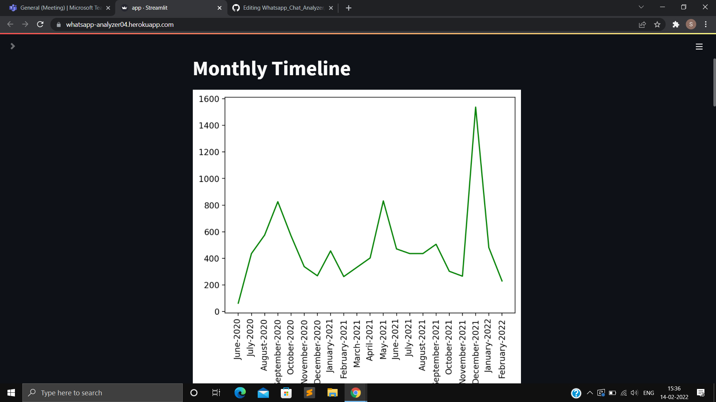The image size is (716, 402).
Task: Share the page using the share icon
Action: [x=642, y=24]
